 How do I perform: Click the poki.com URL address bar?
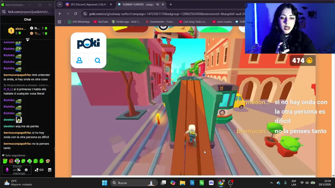(167, 14)
